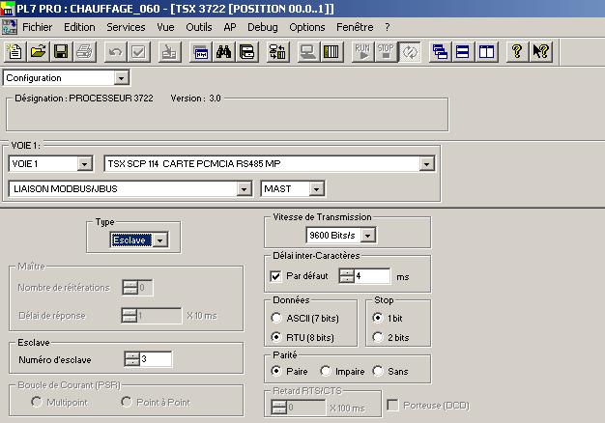The width and height of the screenshot is (605, 423).
Task: Select ASCII (7 bits) data mode
Action: point(276,318)
